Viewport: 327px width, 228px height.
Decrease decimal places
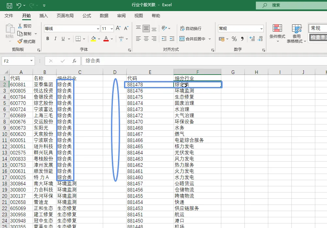click(260, 39)
